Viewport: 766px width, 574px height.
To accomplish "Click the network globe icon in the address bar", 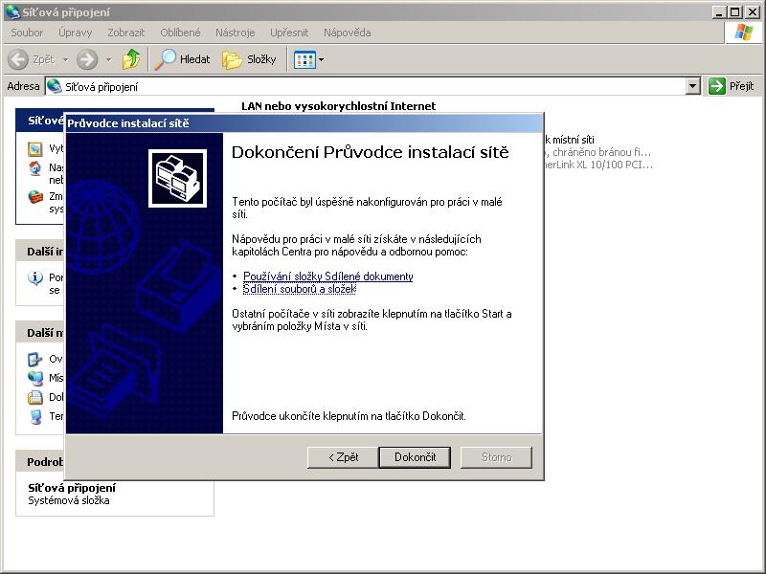I will 55,86.
